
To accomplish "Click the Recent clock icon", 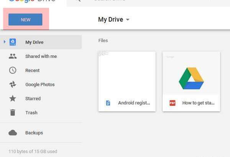I will [x=13, y=70].
